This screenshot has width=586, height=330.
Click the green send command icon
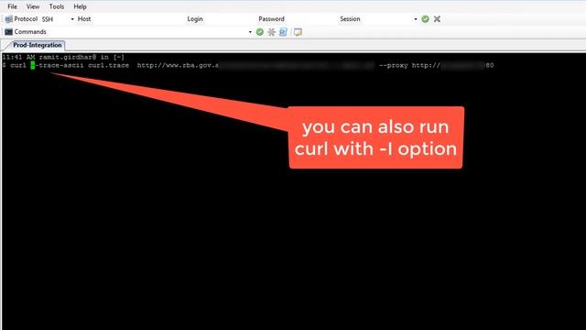click(260, 32)
